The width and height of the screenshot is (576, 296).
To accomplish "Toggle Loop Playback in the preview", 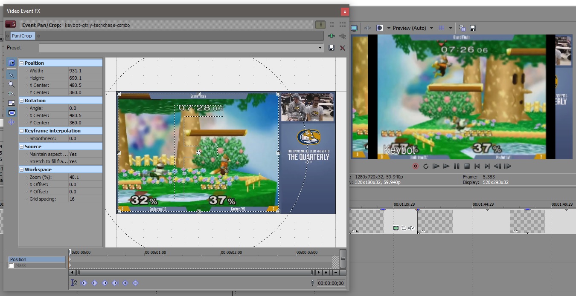I will (x=425, y=166).
